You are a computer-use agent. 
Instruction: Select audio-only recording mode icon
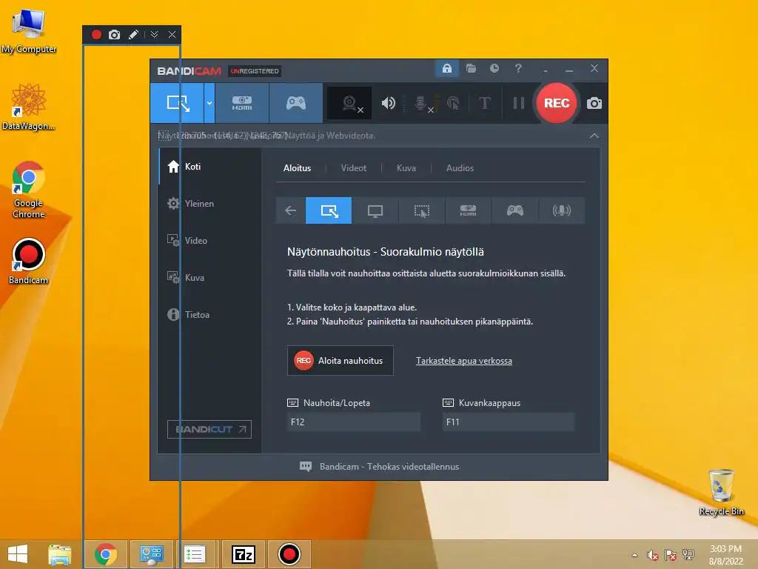pyautogui.click(x=561, y=210)
